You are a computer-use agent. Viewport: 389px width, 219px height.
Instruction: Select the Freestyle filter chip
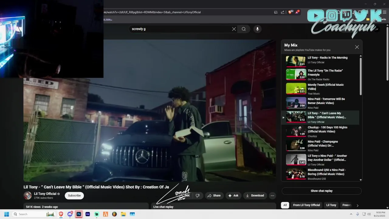(x=347, y=205)
